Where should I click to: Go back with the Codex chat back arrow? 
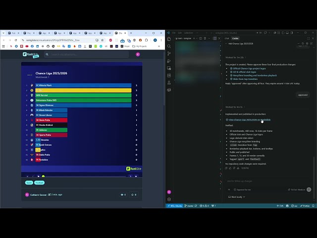226,44
